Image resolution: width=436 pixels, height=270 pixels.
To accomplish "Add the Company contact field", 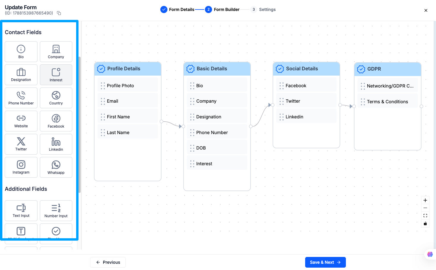I will tap(56, 52).
